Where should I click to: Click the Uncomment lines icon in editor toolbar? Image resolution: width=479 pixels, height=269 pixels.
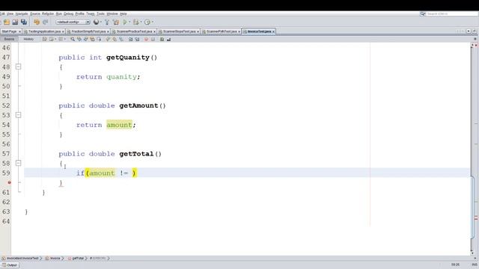(x=168, y=39)
